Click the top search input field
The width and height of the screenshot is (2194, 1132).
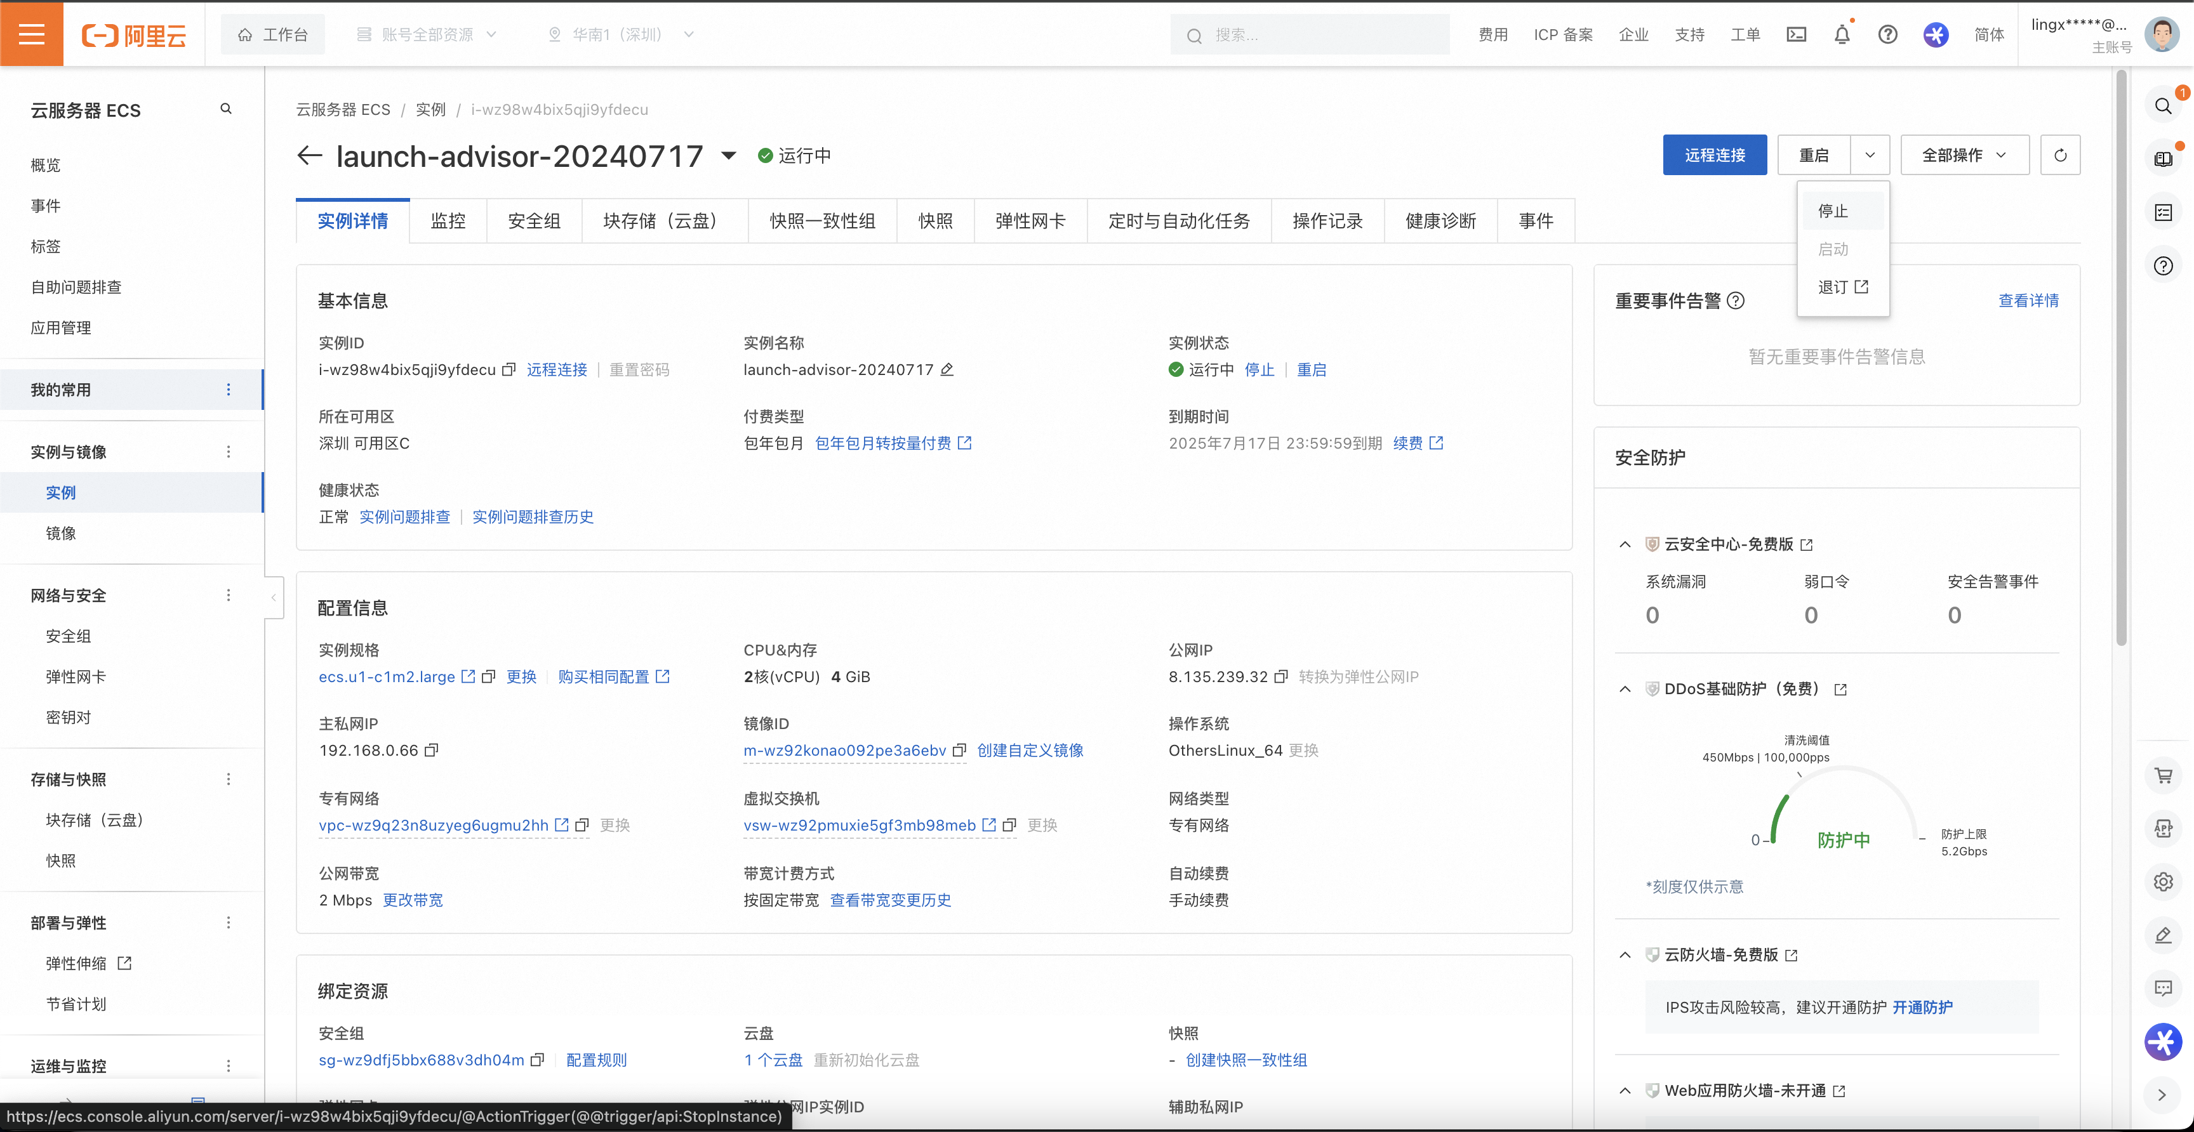[x=1310, y=35]
